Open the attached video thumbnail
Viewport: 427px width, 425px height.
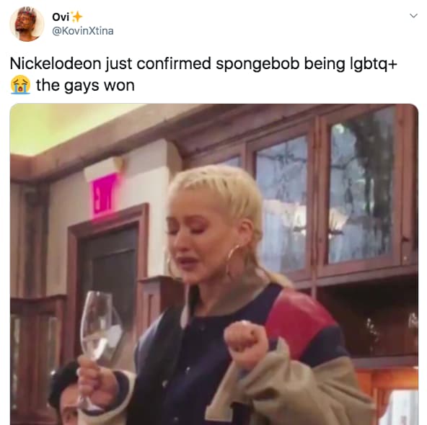tap(214, 264)
